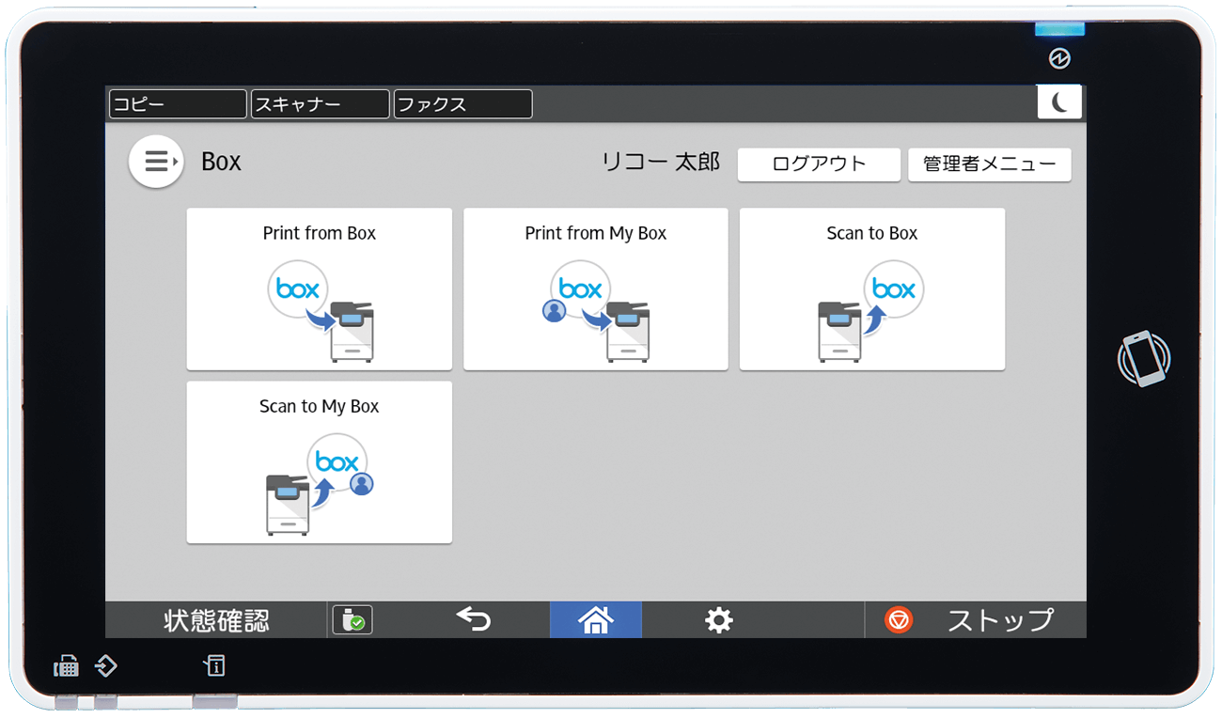This screenshot has width=1222, height=718.
Task: Open the Box hamburger menu
Action: [x=156, y=162]
